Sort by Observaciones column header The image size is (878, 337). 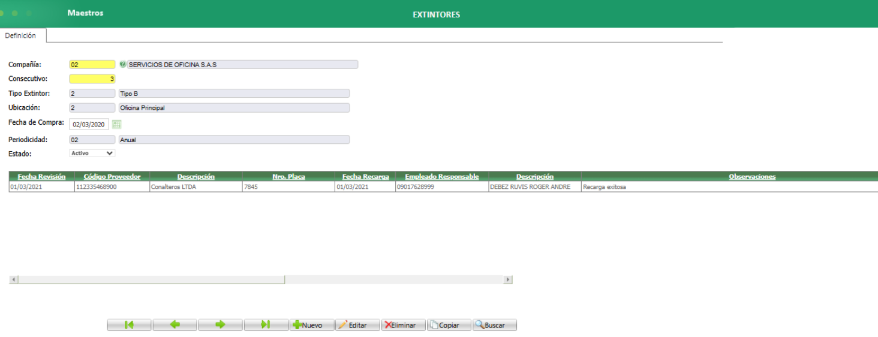pos(752,176)
